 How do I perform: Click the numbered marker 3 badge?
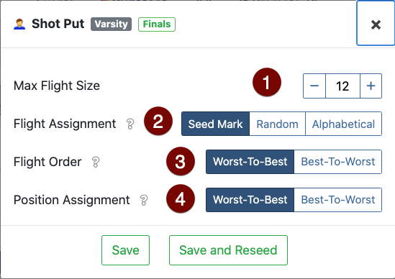tap(181, 161)
